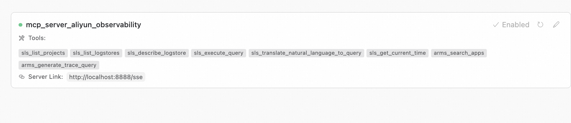Click the chain link icon
This screenshot has width=571, height=123.
click(x=21, y=77)
